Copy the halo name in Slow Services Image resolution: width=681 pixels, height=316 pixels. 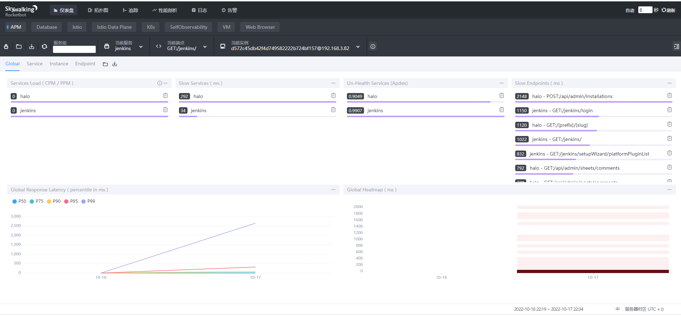333,96
